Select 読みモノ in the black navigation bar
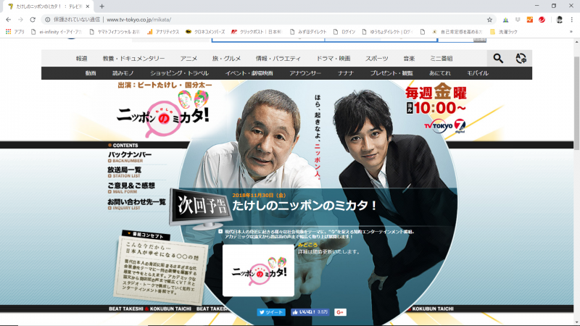The height and width of the screenshot is (326, 580). point(123,73)
